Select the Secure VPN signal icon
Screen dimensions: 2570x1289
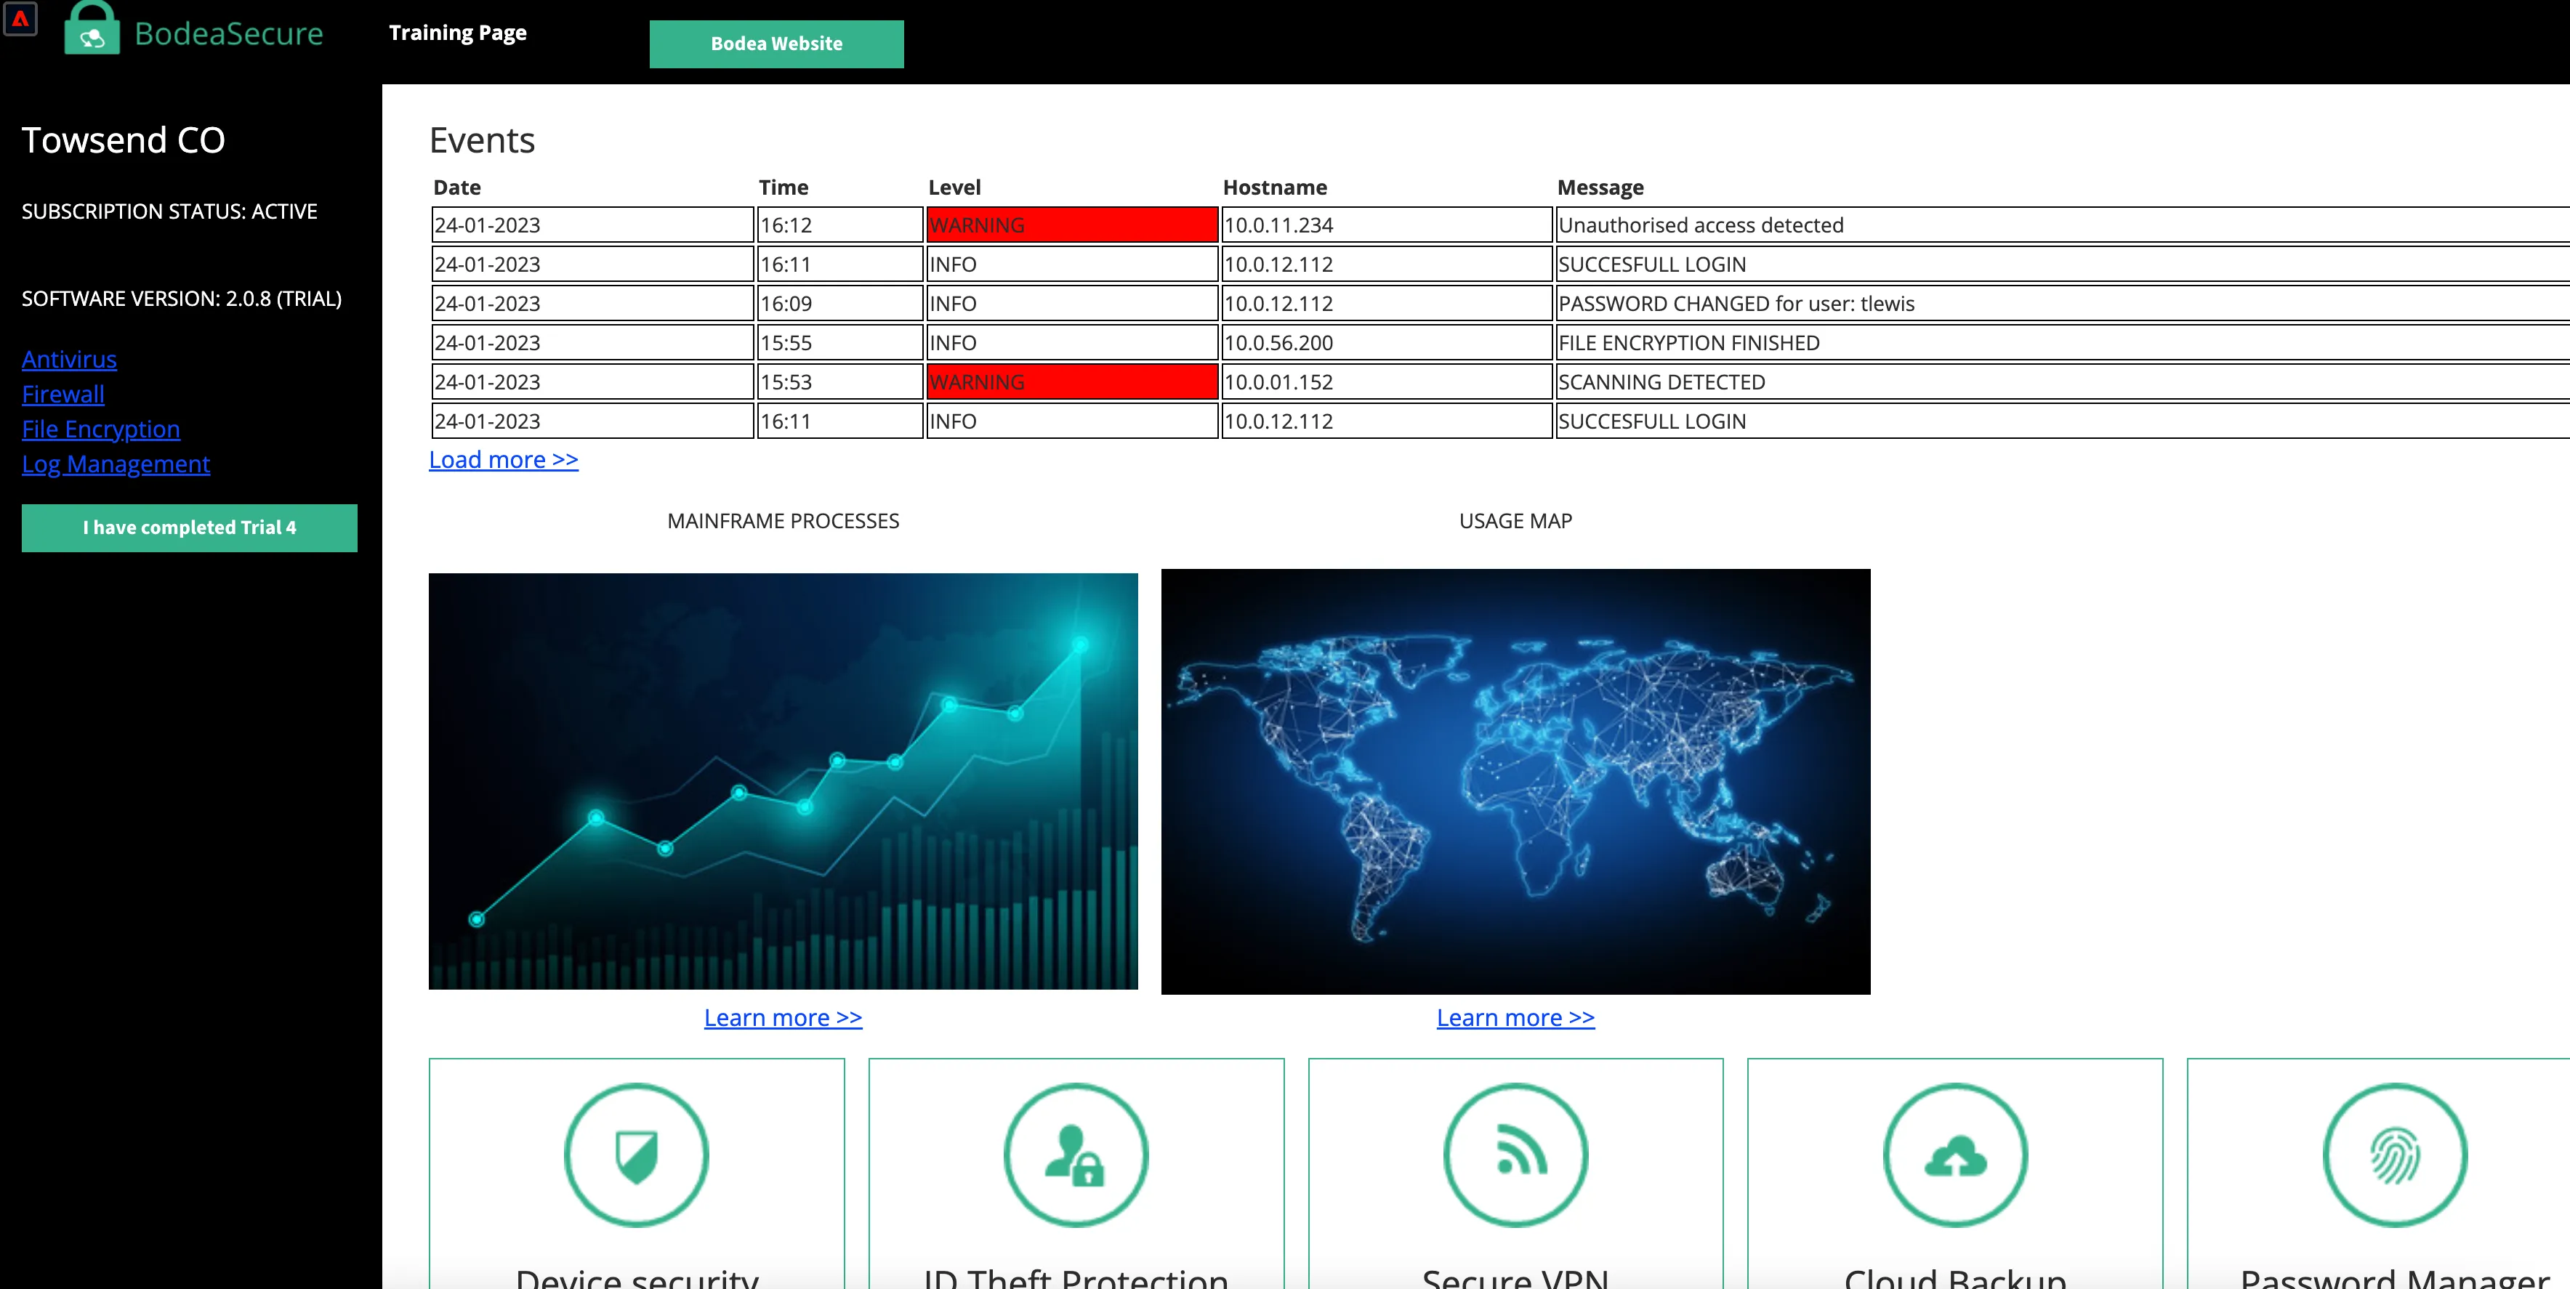(x=1515, y=1155)
